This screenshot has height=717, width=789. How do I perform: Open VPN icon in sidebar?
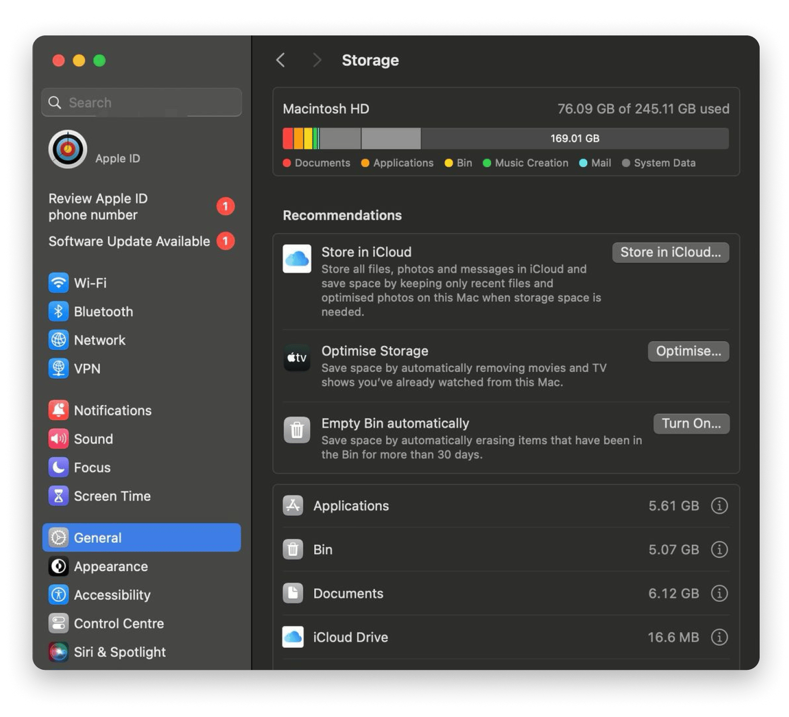point(58,368)
